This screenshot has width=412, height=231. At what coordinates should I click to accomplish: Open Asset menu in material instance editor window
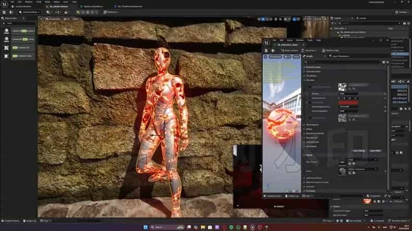pos(289,40)
